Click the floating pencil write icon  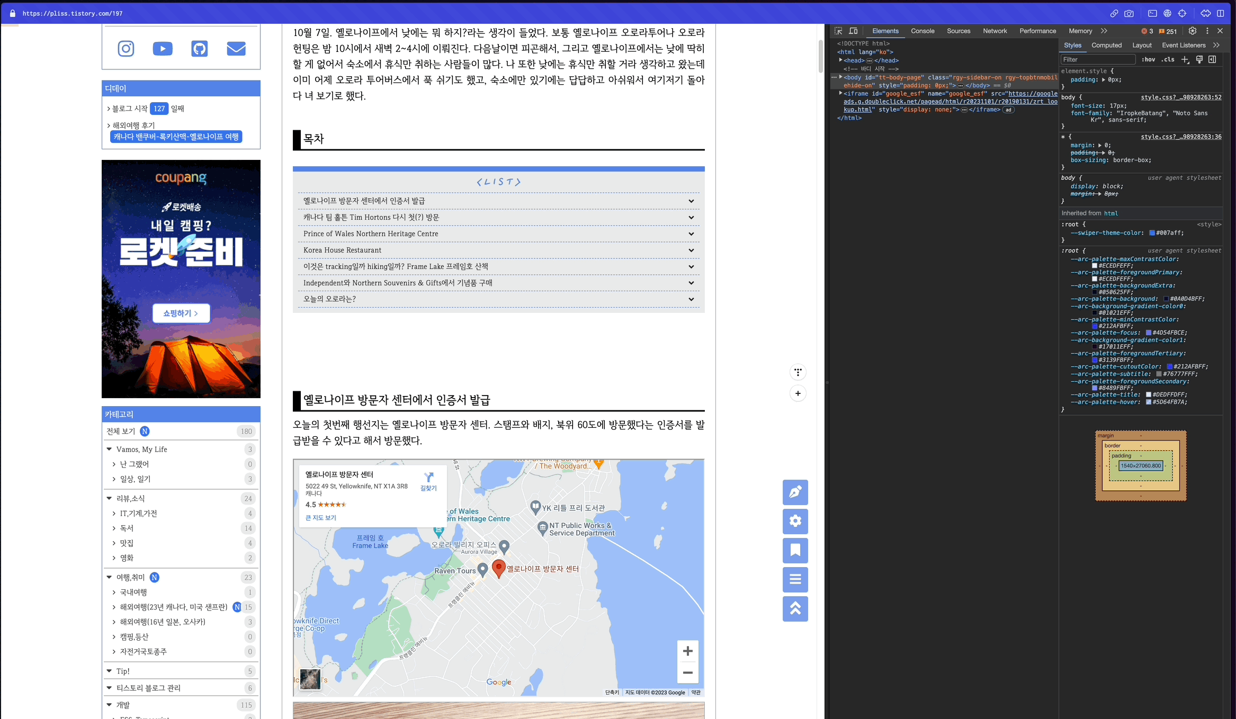tap(795, 492)
